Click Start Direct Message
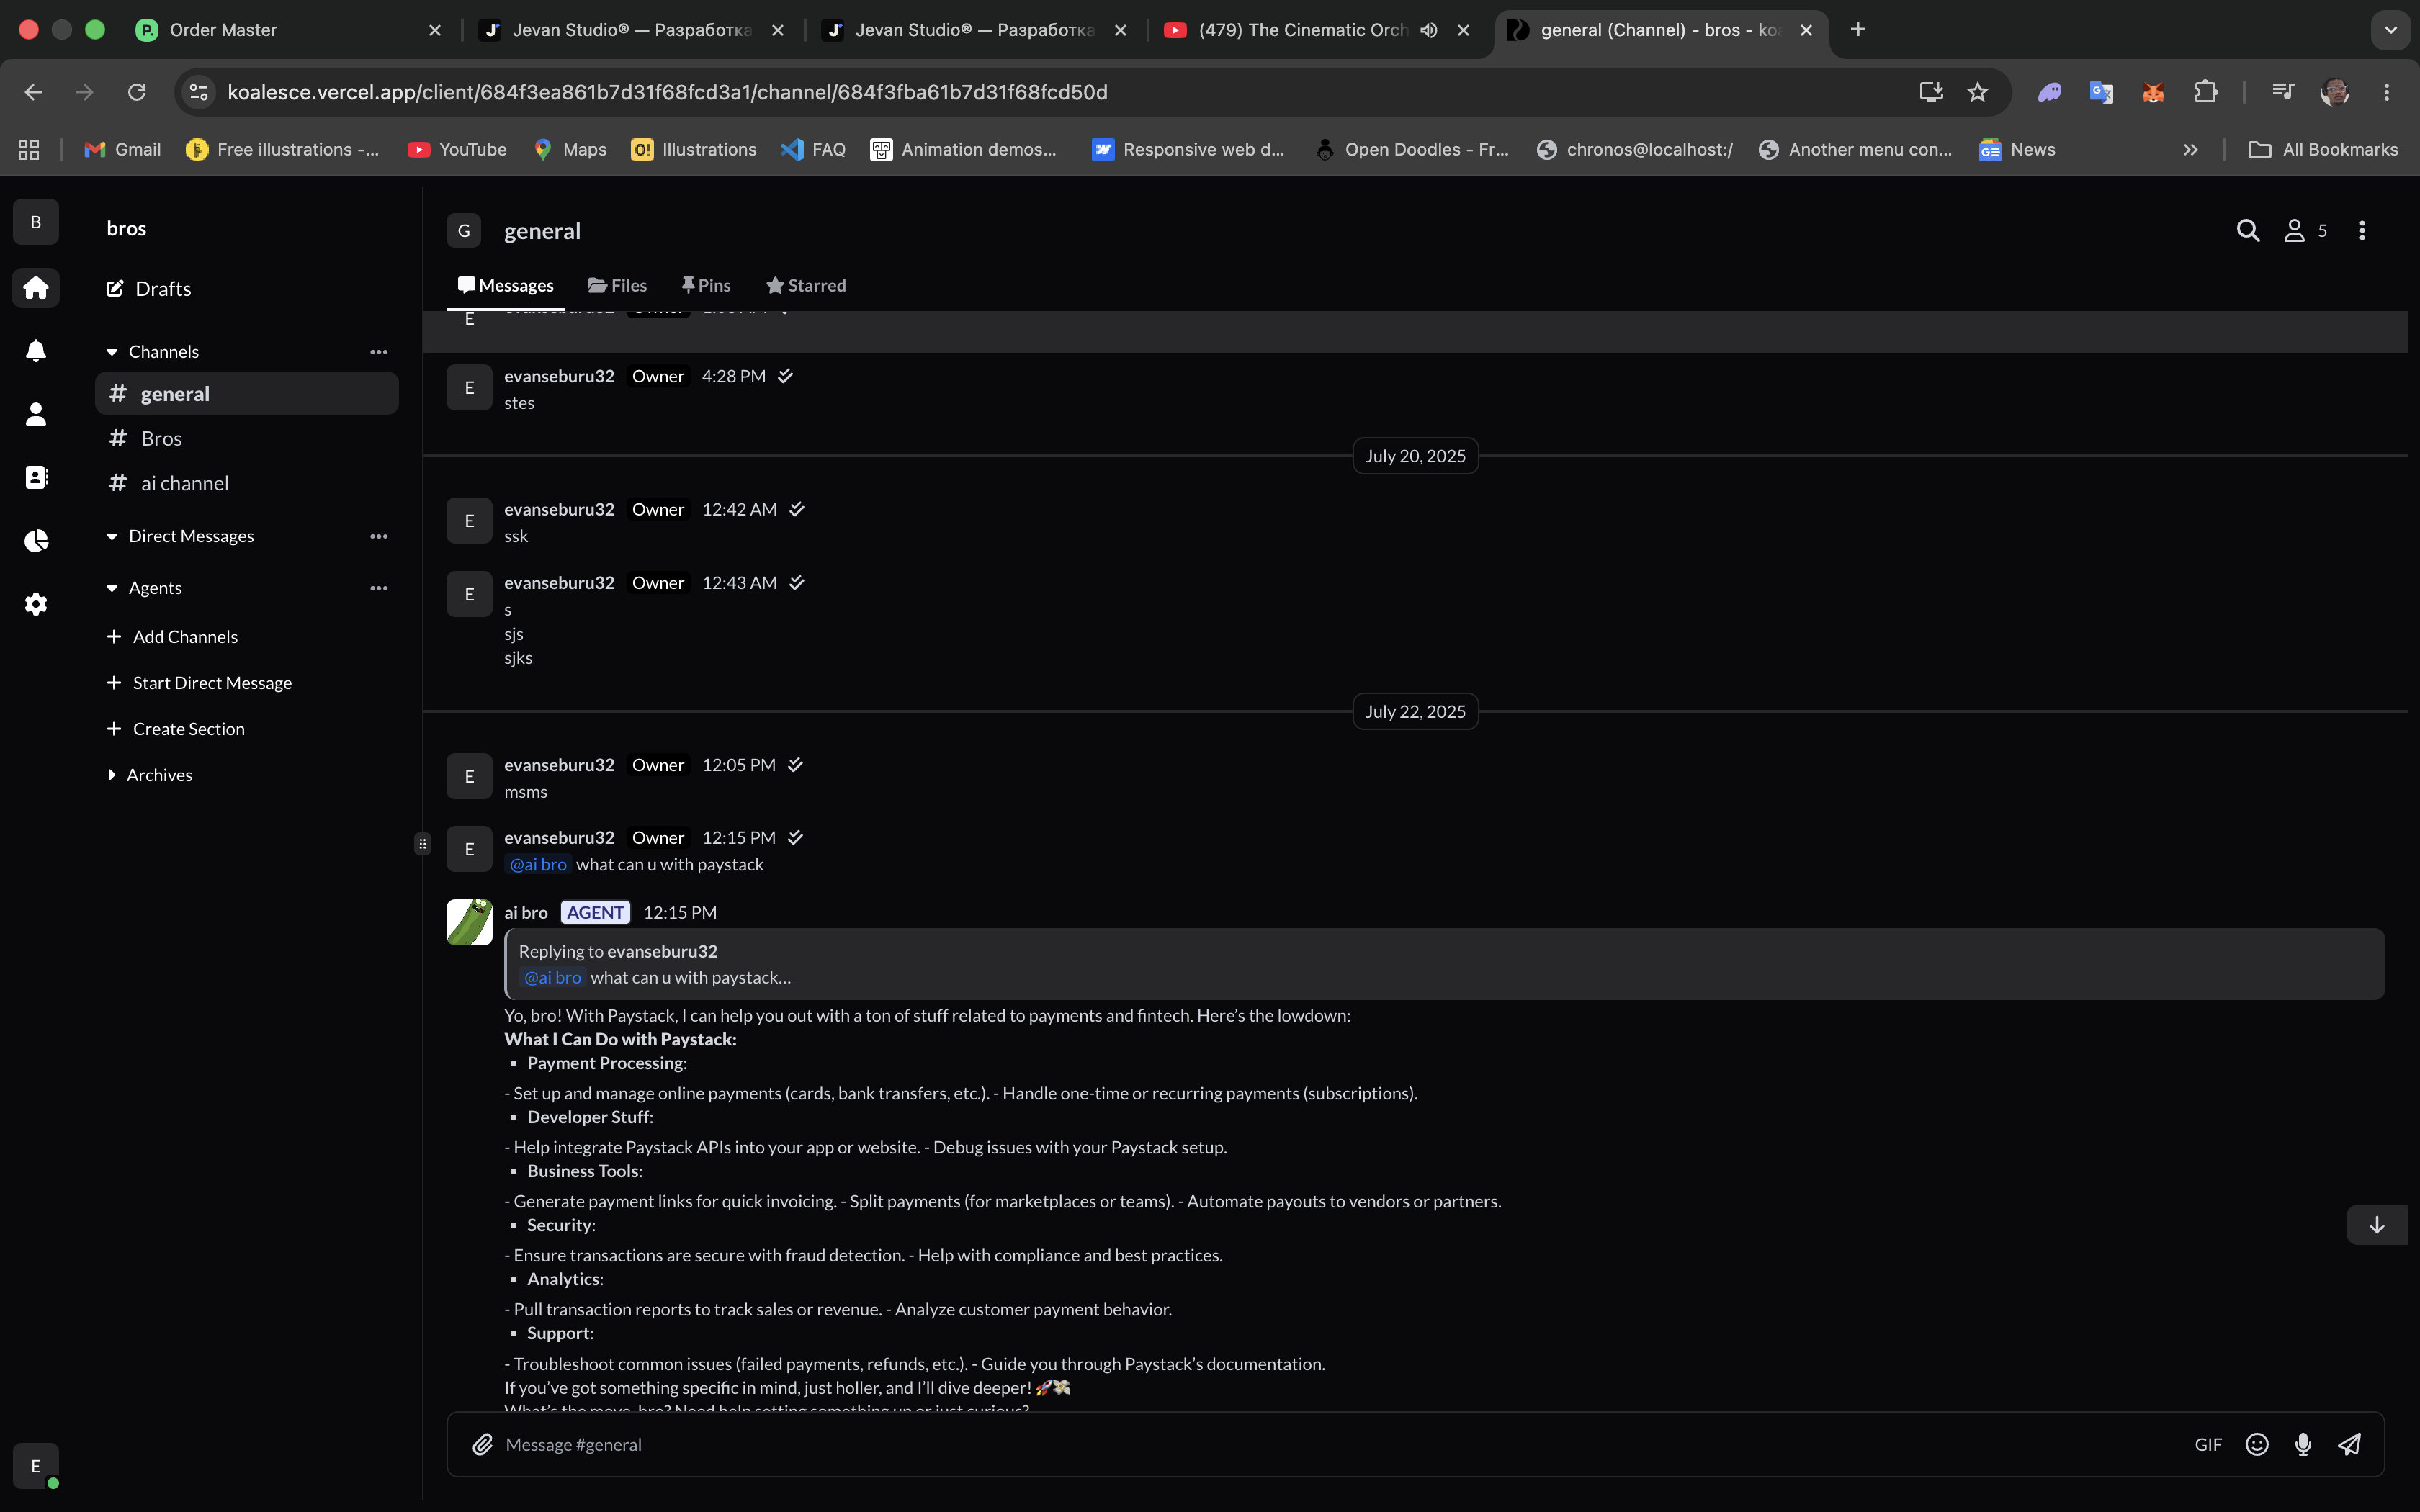This screenshot has height=1512, width=2420. [x=199, y=683]
